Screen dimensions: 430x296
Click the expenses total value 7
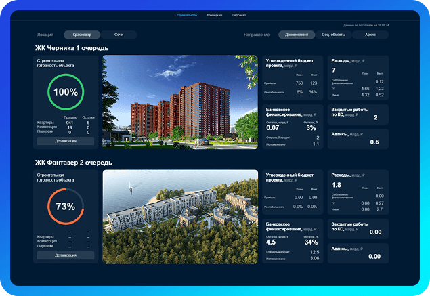(x=333, y=70)
